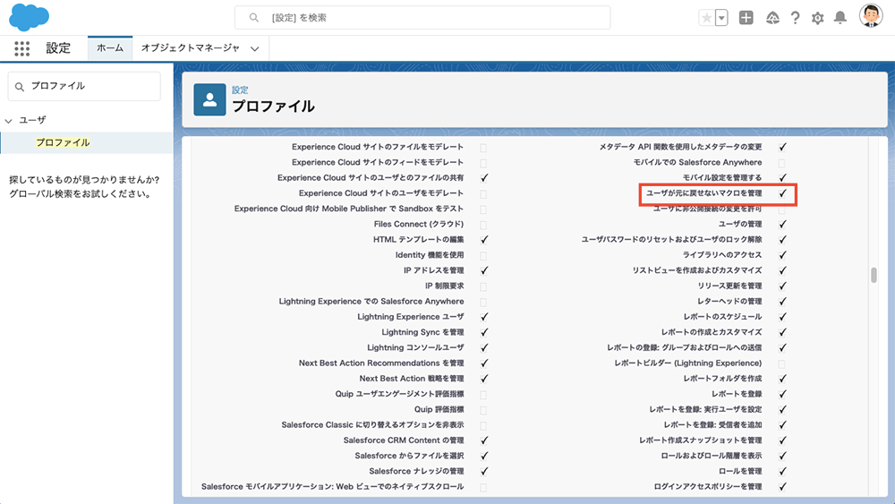
Task: Toggle レポートフォルダを作成 checkbox
Action: (782, 379)
